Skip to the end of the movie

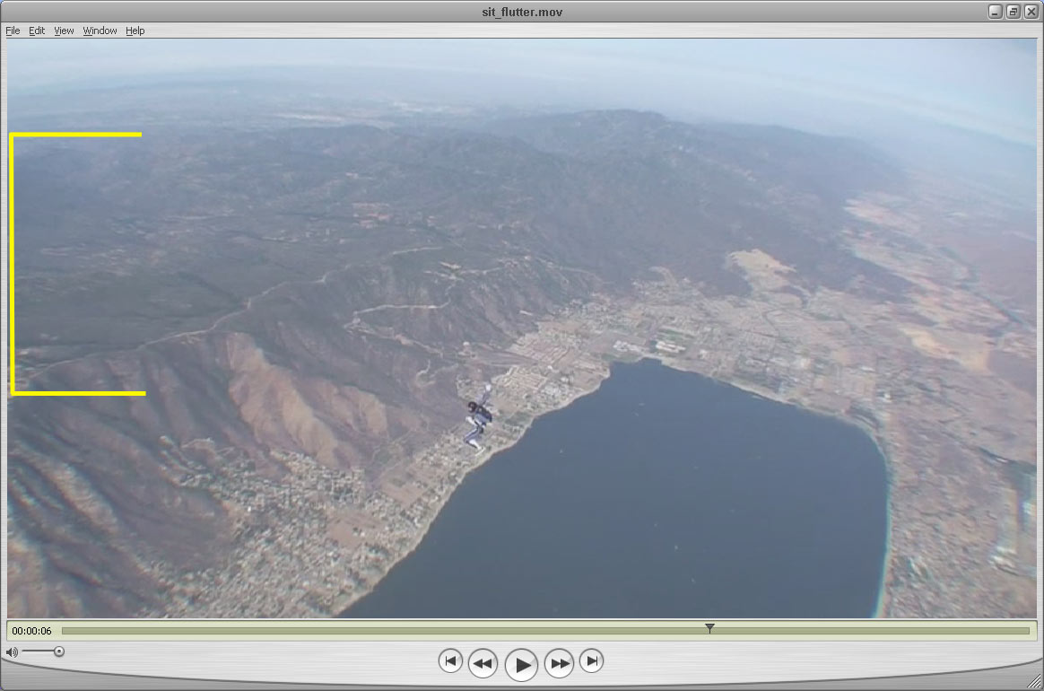pyautogui.click(x=591, y=661)
